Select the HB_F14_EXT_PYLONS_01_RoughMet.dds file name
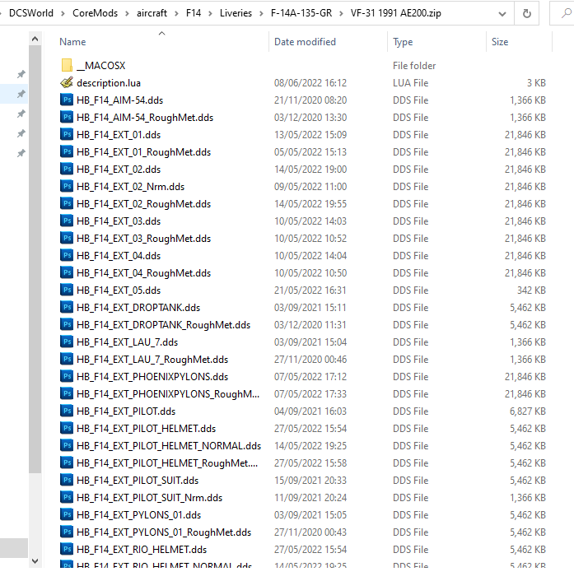Screen dimensions: 574x581 click(x=164, y=532)
